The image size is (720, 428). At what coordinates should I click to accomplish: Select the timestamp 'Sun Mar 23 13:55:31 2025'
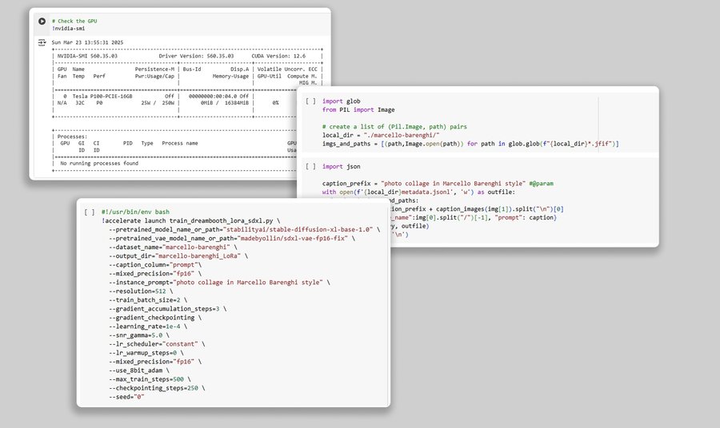click(87, 42)
